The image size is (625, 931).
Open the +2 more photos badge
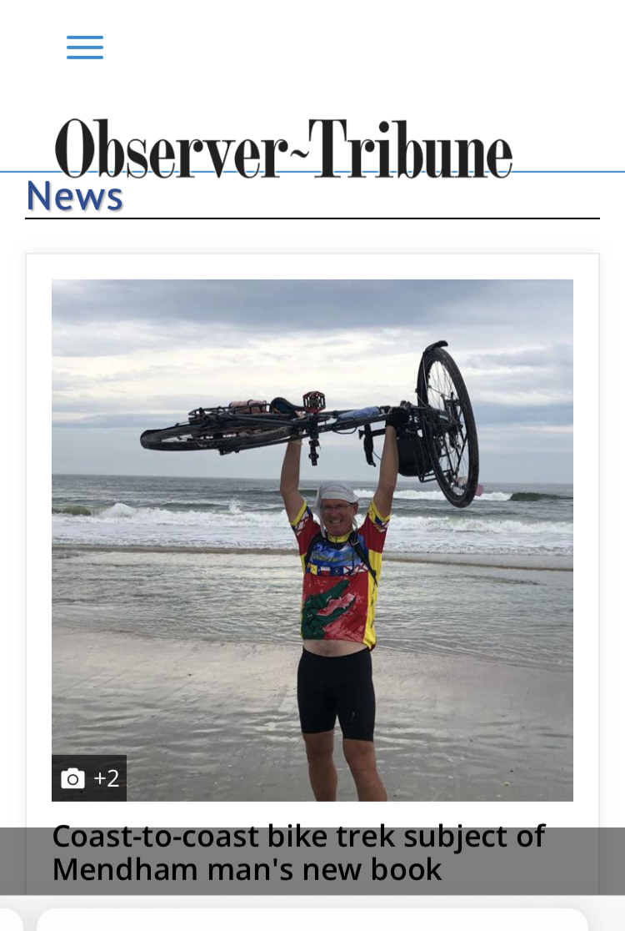pos(89,778)
